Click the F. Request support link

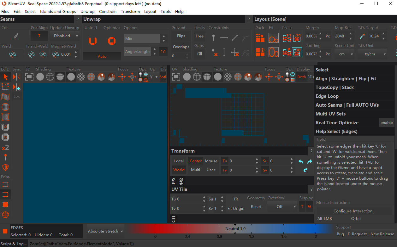click(x=357, y=234)
